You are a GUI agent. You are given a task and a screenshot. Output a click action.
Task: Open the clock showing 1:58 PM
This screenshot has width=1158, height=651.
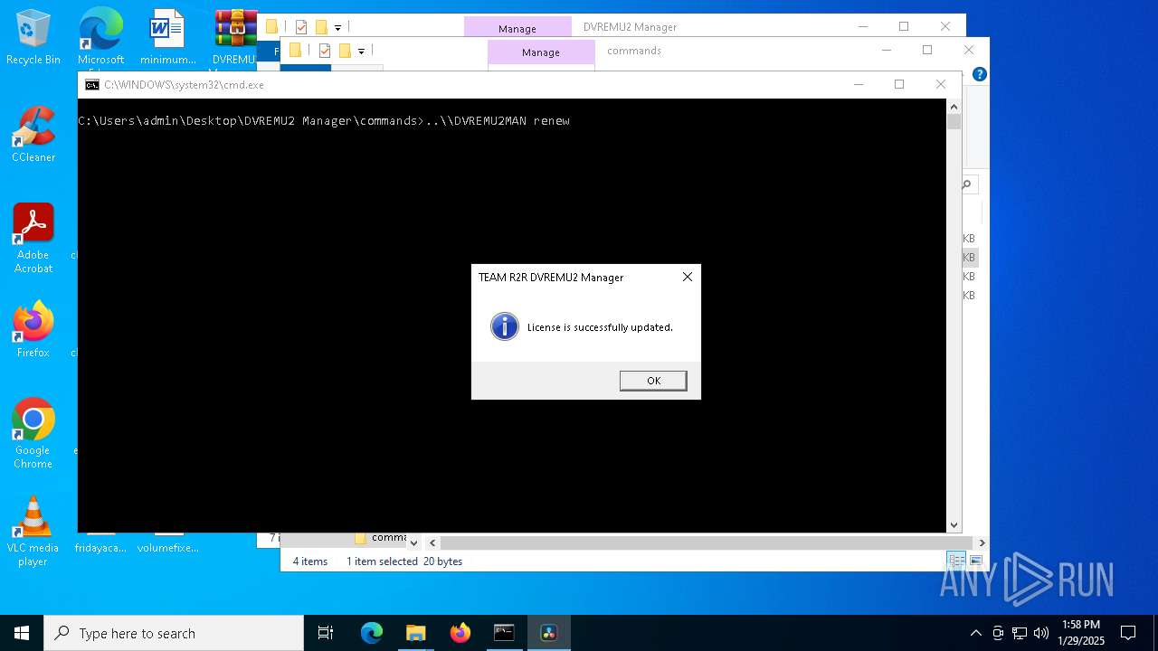coord(1080,633)
